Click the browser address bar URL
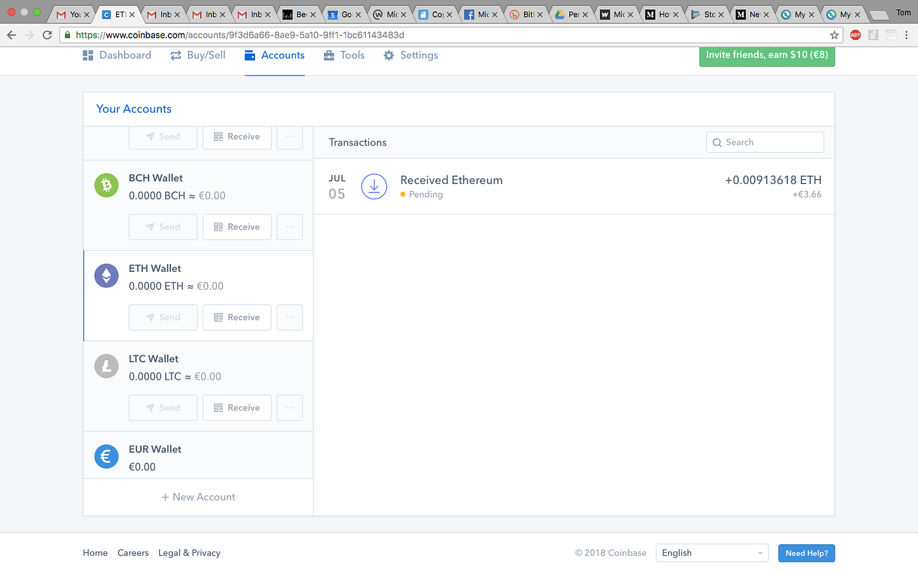This screenshot has width=918, height=573. [x=240, y=35]
